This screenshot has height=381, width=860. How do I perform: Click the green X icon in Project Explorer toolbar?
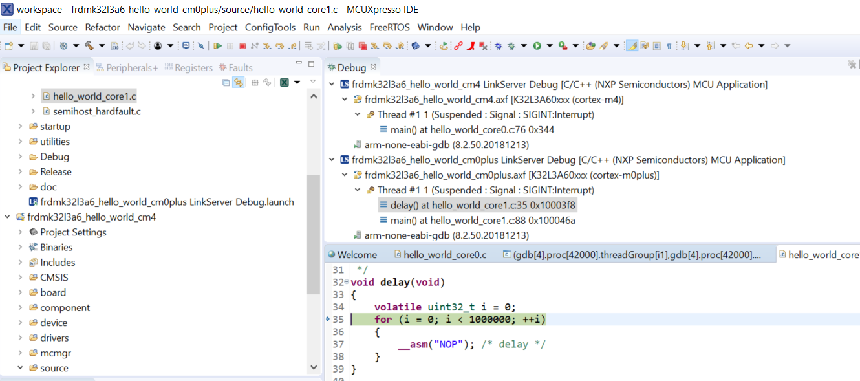(284, 82)
